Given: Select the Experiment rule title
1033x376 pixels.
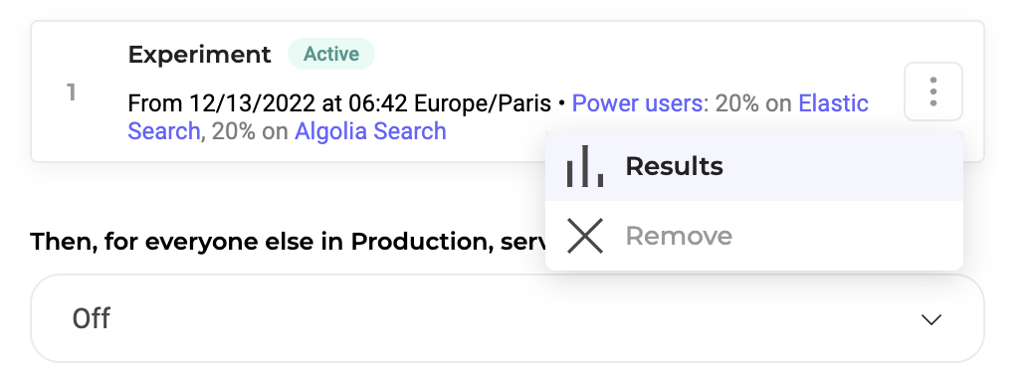Looking at the screenshot, I should [x=200, y=54].
